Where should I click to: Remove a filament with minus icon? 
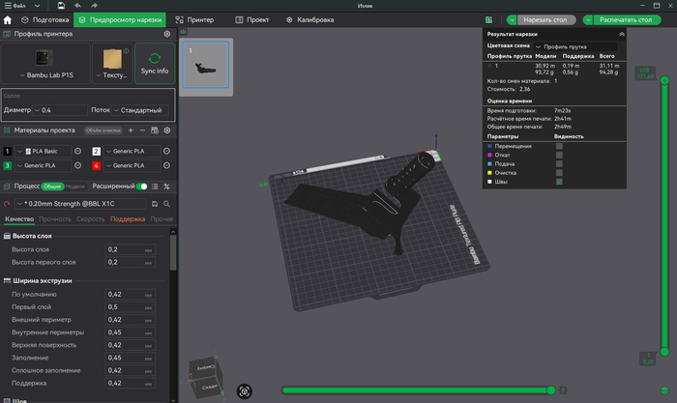tap(143, 130)
